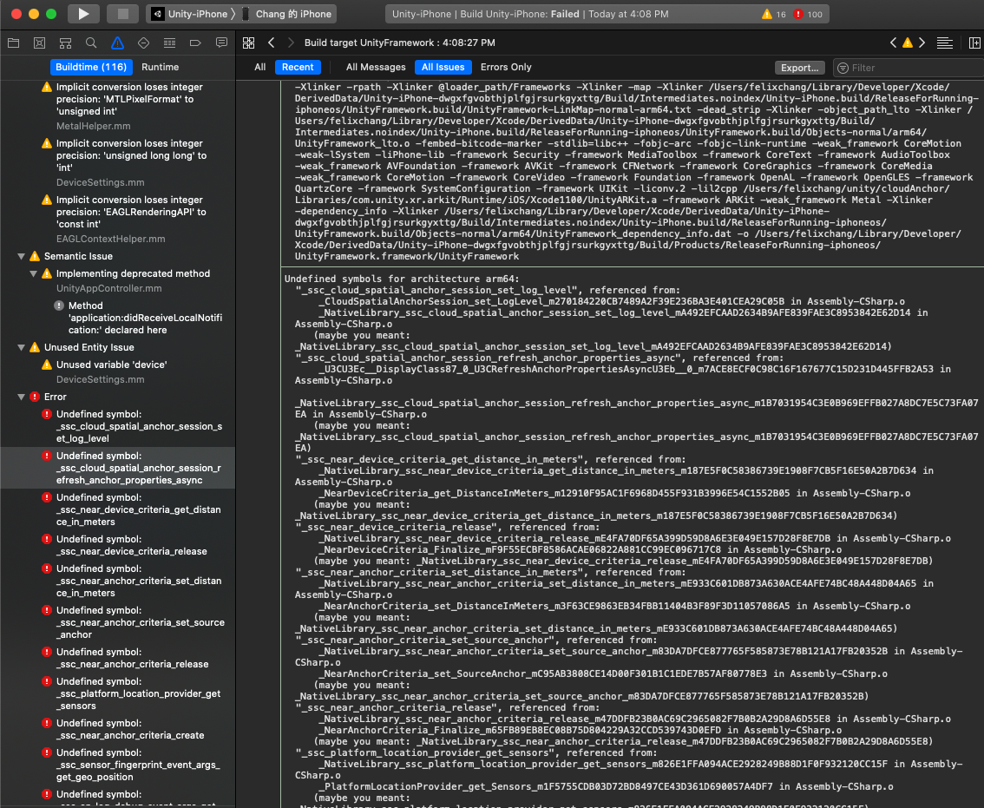Switch to Runtime issues tab
The width and height of the screenshot is (984, 808).
click(x=160, y=67)
